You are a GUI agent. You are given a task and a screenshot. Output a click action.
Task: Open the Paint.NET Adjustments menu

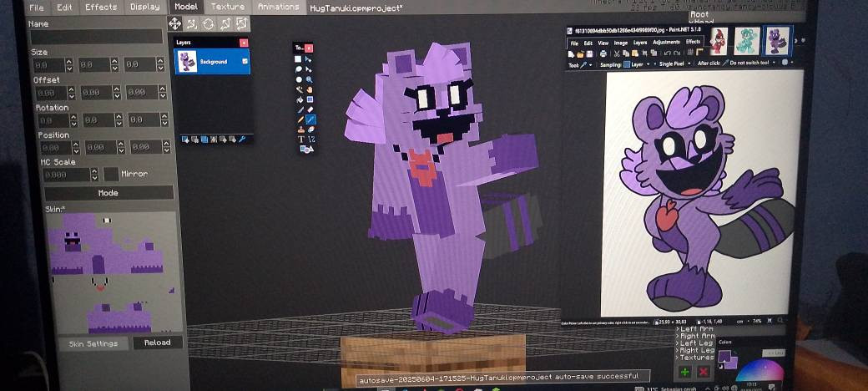point(666,42)
